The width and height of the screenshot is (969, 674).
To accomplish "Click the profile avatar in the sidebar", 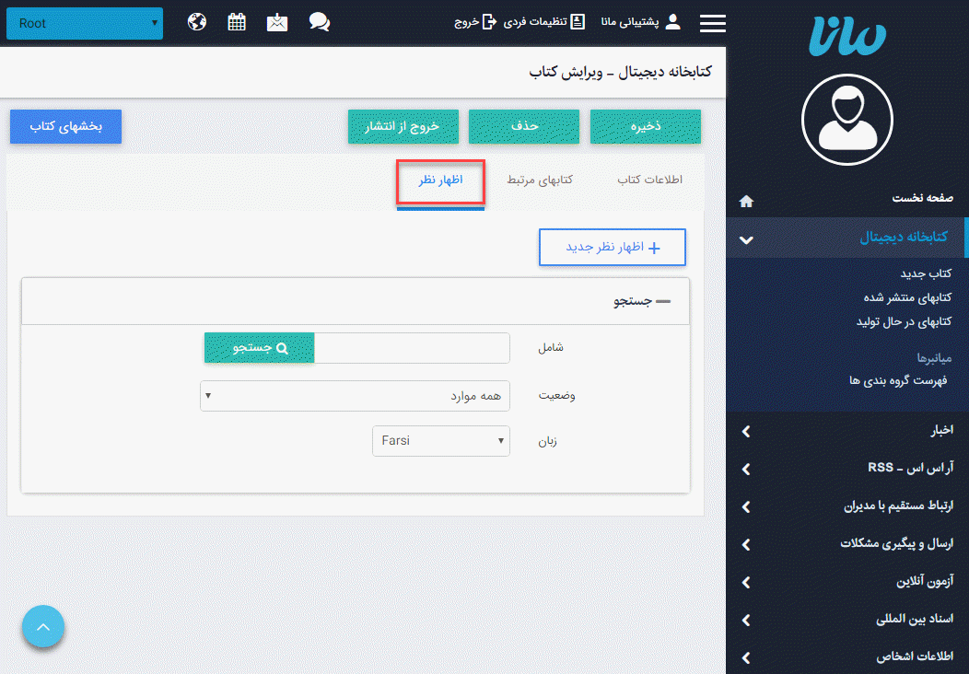I will 847,120.
